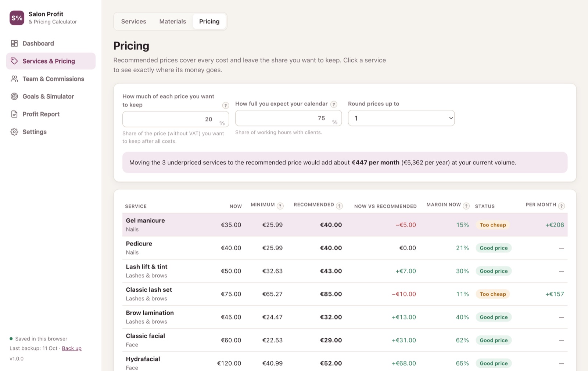Open the Classic facial row
The height and width of the screenshot is (371, 588).
(x=345, y=340)
